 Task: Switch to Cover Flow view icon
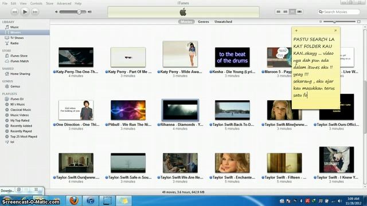click(x=299, y=11)
